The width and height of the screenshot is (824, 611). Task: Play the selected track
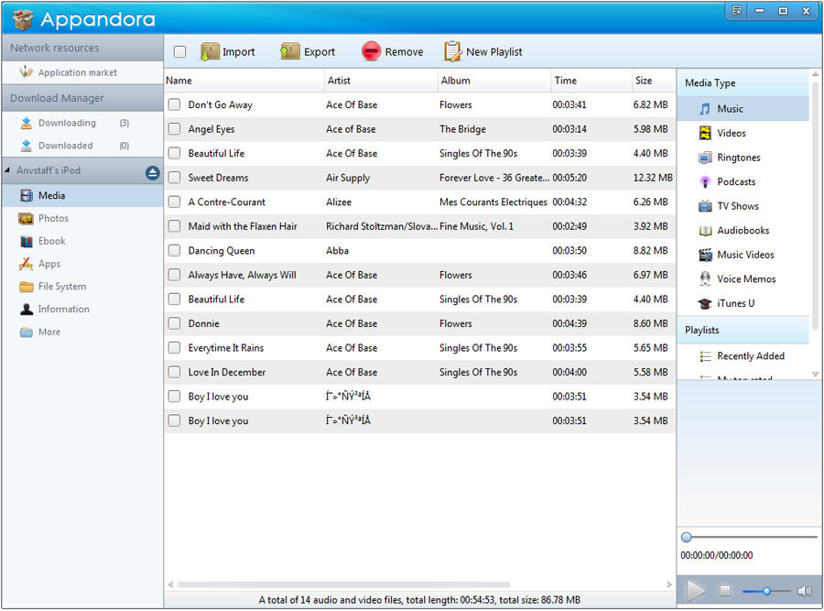click(x=696, y=591)
